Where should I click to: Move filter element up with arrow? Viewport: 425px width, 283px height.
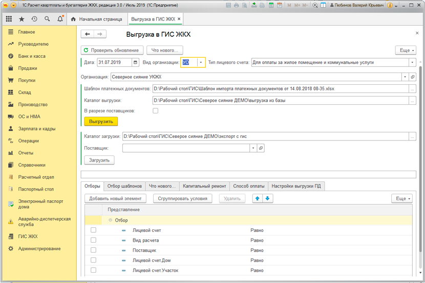pyautogui.click(x=258, y=198)
